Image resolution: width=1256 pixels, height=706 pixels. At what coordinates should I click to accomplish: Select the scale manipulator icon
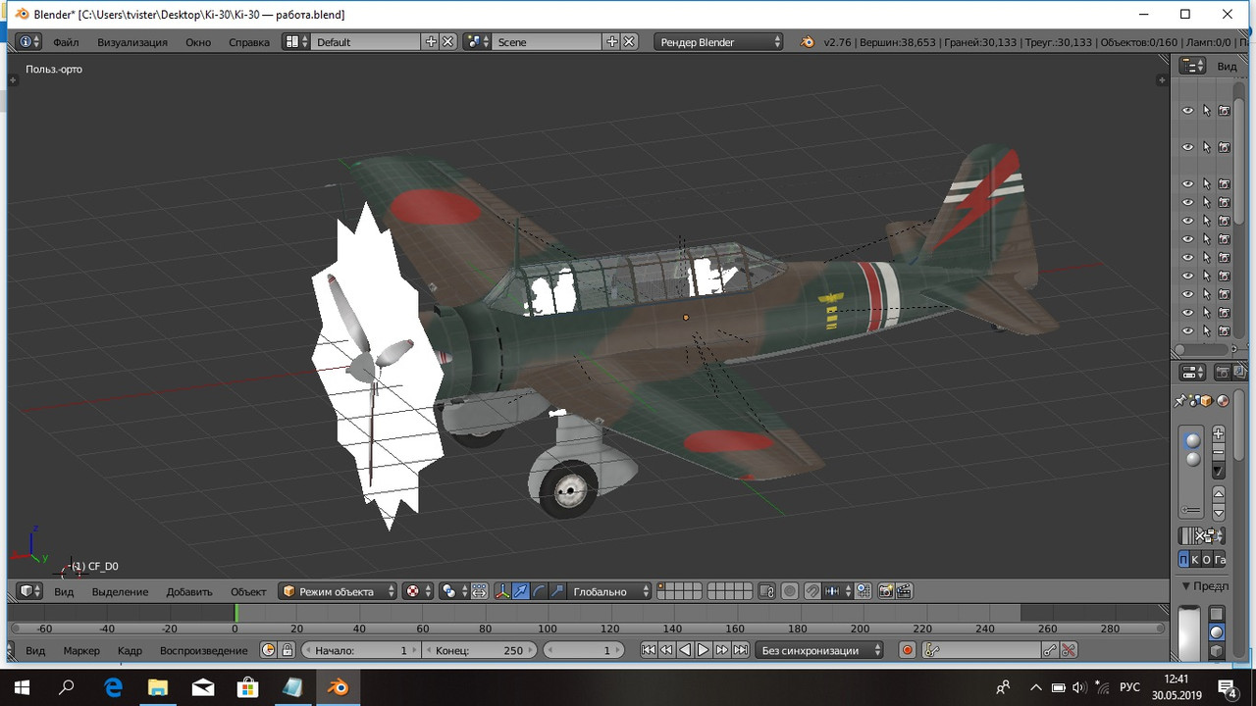pyautogui.click(x=557, y=591)
